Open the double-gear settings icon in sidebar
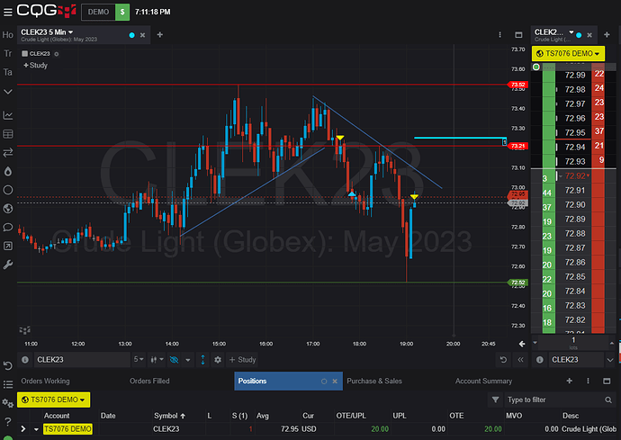This screenshot has height=440, width=621. click(7, 403)
